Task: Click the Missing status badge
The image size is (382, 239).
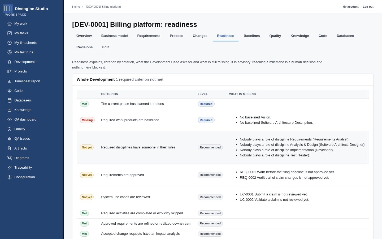Action: tap(87, 120)
